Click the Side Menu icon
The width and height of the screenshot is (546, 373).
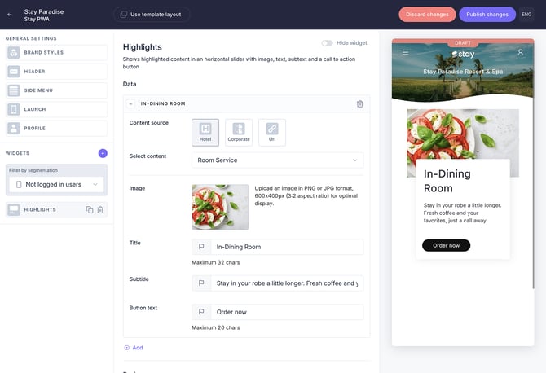14,90
